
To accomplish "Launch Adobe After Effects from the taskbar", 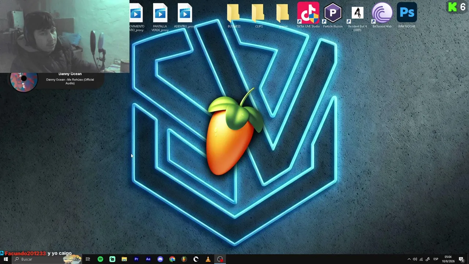I will (148, 259).
